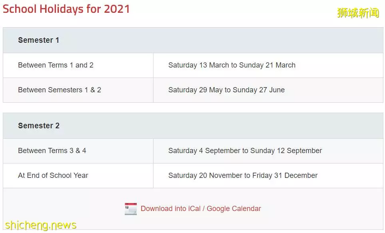Click the At End of School Year cell
The width and height of the screenshot is (385, 233).
[x=78, y=175]
